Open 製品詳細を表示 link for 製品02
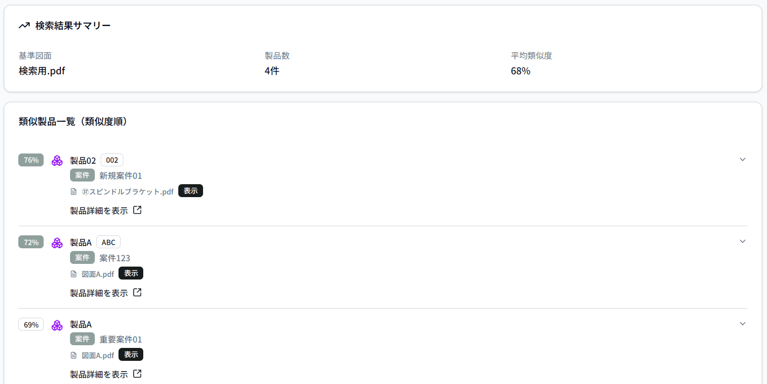767x384 pixels. [99, 211]
